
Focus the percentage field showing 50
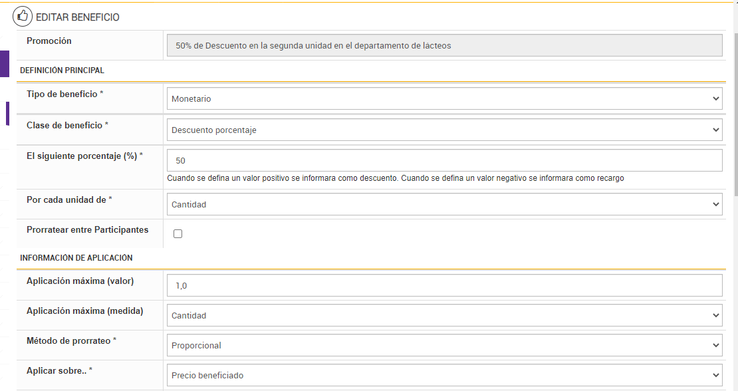tap(444, 160)
